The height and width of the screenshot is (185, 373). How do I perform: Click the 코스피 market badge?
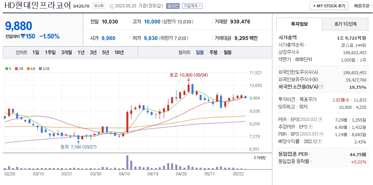pyautogui.click(x=99, y=6)
